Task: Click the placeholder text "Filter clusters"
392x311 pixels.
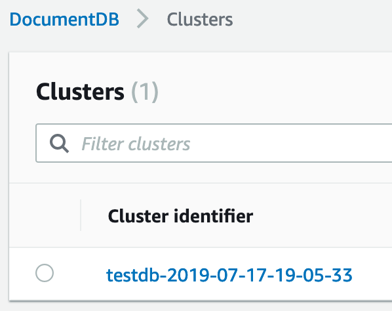Action: pos(136,144)
